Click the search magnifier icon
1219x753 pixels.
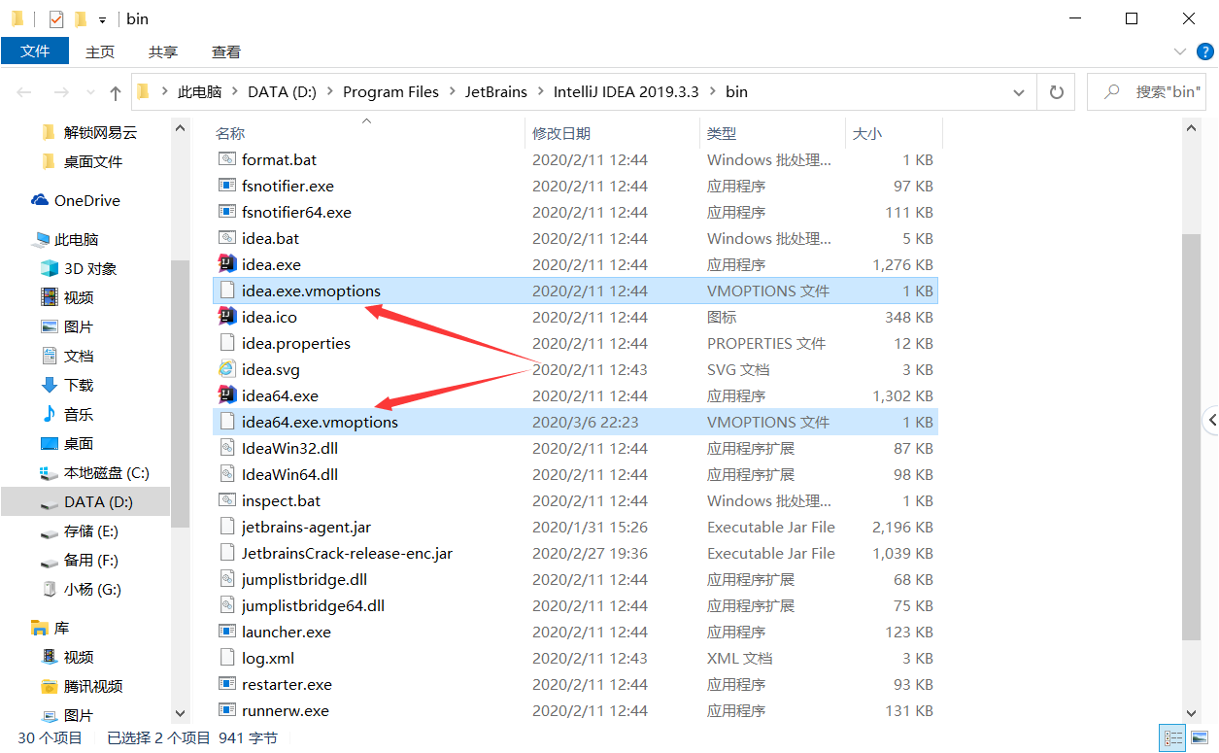tap(1110, 91)
